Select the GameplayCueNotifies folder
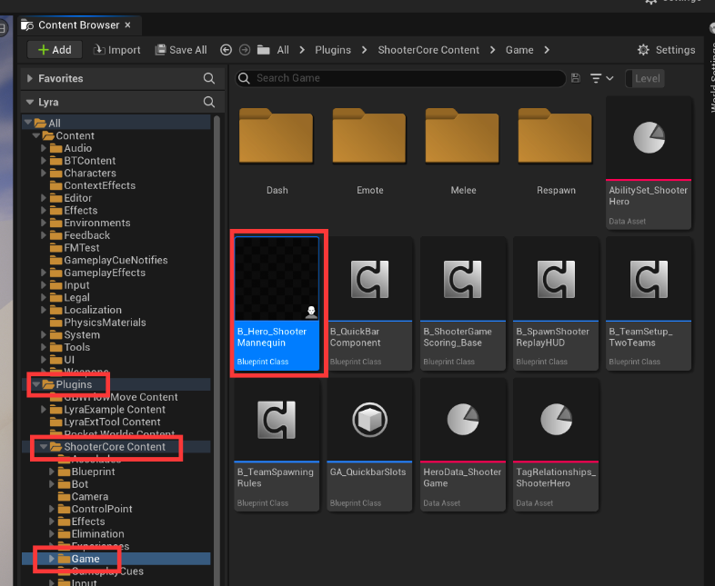Viewport: 715px width, 586px height. [x=116, y=260]
